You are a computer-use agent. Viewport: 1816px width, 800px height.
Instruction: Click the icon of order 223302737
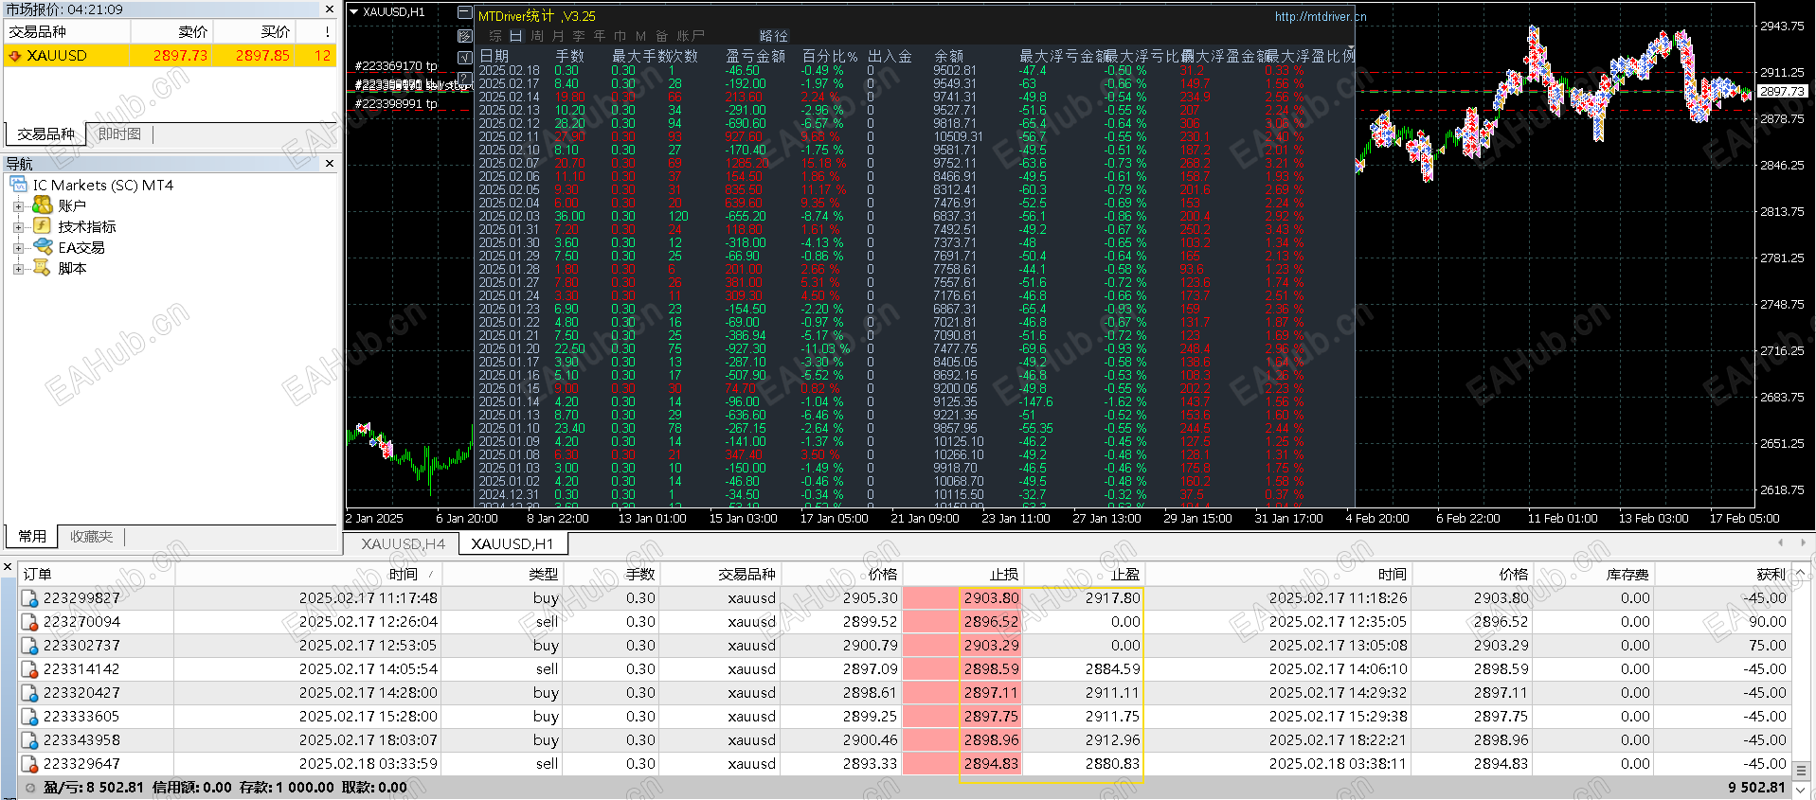point(30,646)
